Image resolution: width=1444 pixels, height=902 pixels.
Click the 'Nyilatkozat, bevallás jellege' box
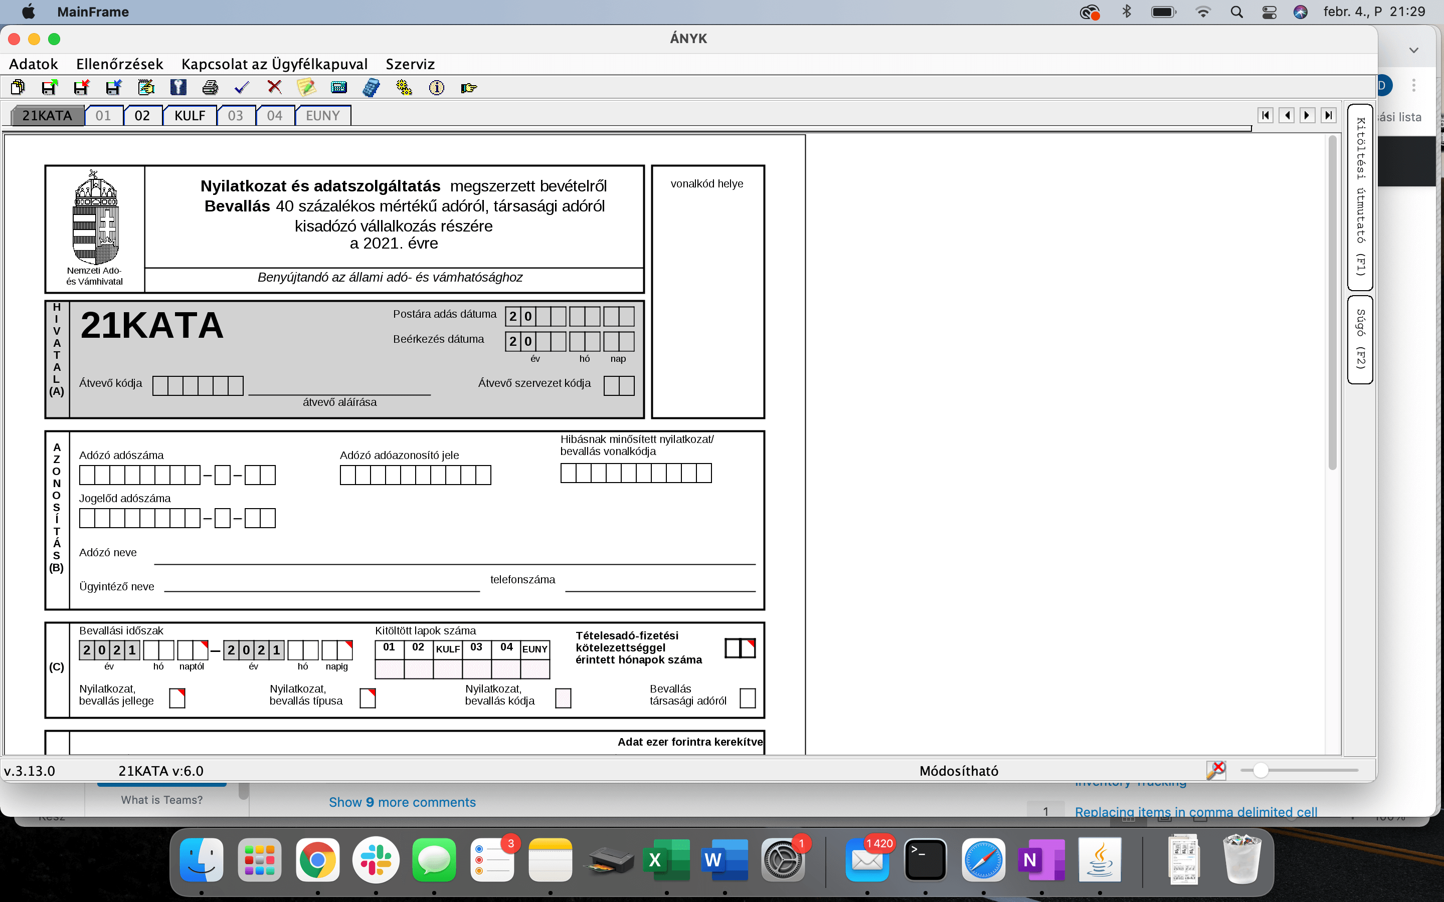(x=177, y=698)
